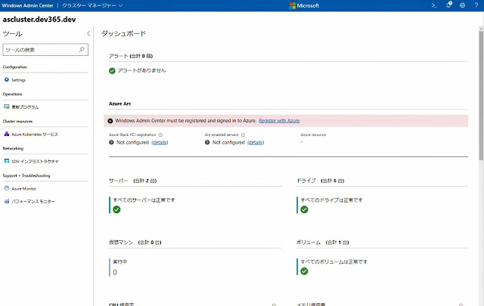
Task: Open notifications bell icon
Action: pyautogui.click(x=448, y=5)
